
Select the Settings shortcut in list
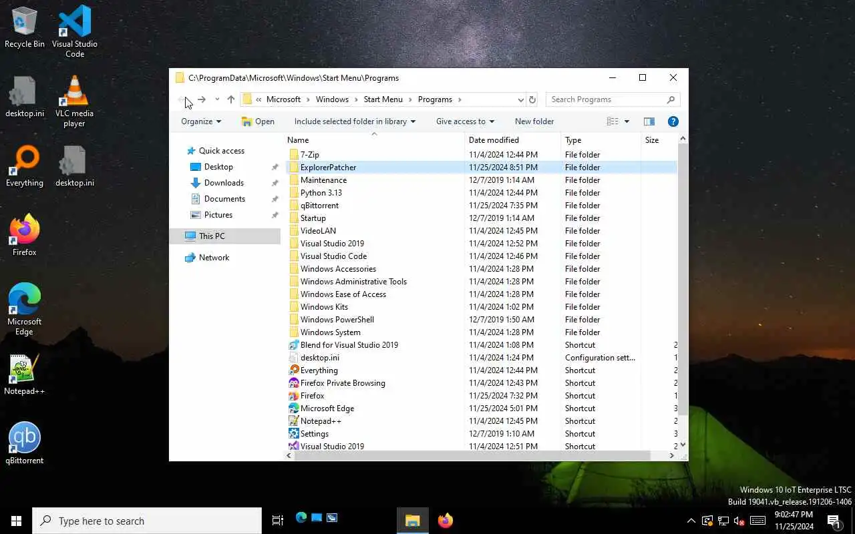click(x=314, y=434)
